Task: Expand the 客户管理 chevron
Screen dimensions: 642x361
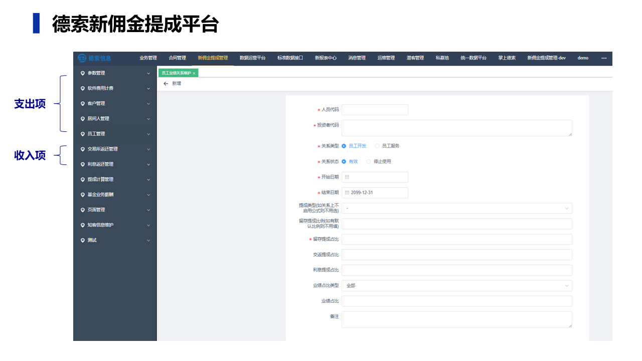Action: [x=148, y=103]
